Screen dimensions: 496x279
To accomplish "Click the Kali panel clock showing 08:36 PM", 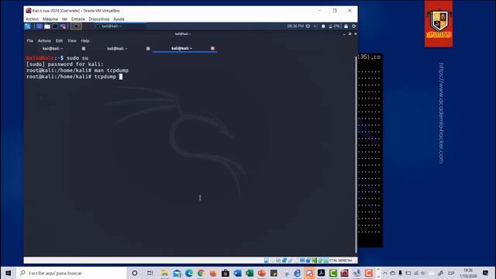I will coord(295,26).
